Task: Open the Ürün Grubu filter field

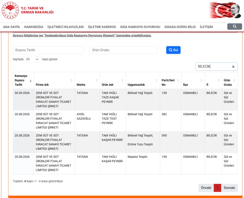Action: (x=123, y=50)
